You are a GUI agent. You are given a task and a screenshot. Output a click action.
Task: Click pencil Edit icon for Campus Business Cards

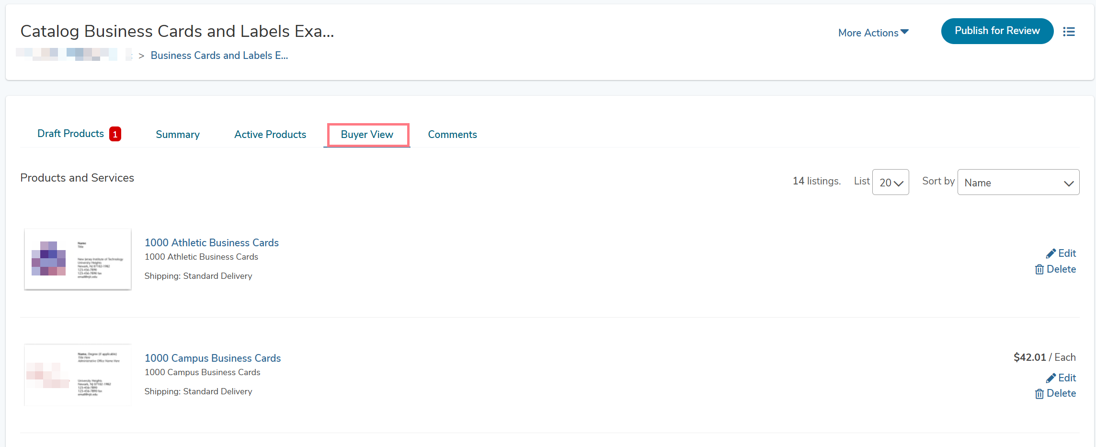click(1051, 378)
